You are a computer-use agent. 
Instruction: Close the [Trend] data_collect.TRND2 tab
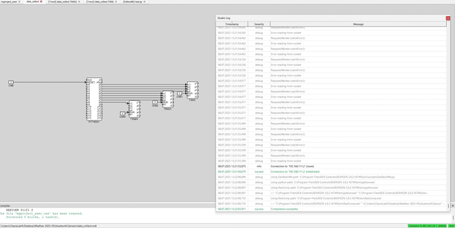[80, 2]
